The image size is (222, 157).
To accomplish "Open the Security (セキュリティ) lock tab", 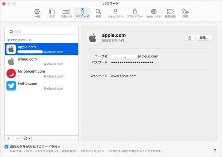I will point(115,13).
